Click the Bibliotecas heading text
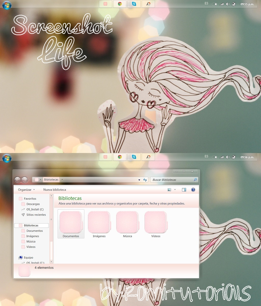 pyautogui.click(x=70, y=198)
